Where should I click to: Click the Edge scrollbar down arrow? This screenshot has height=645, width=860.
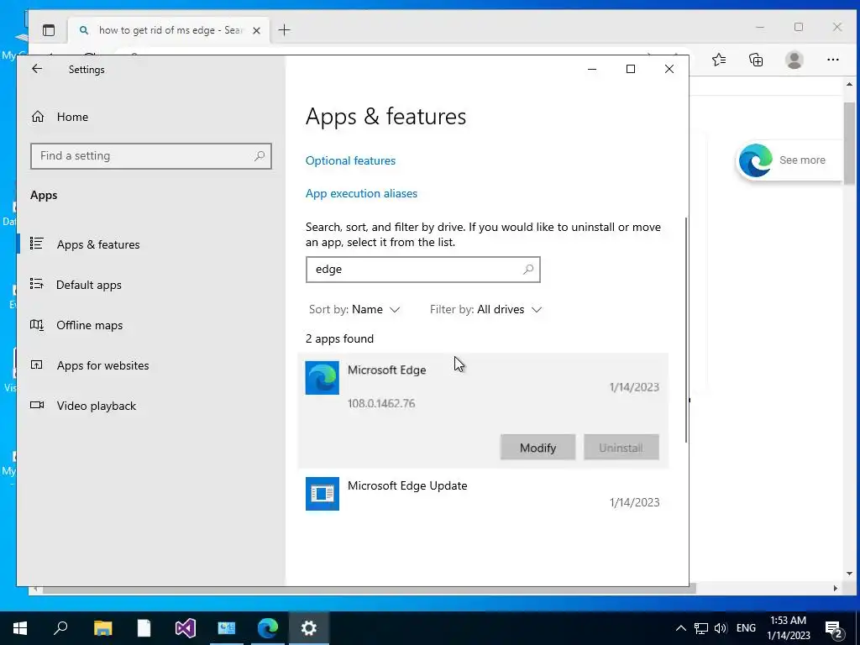click(849, 574)
